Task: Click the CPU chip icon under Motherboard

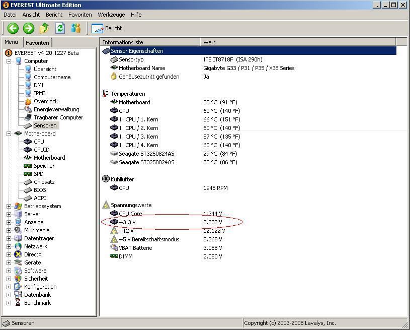Action: click(x=28, y=142)
